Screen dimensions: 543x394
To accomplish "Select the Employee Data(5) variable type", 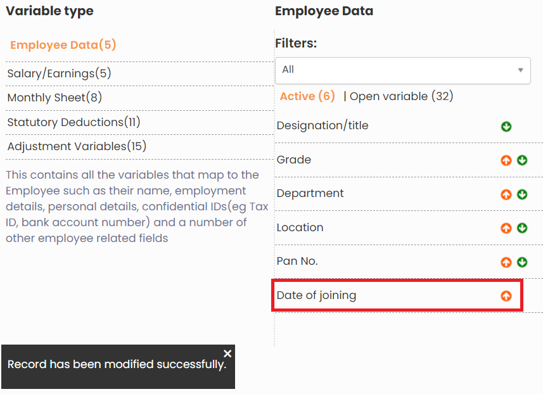I will [63, 45].
